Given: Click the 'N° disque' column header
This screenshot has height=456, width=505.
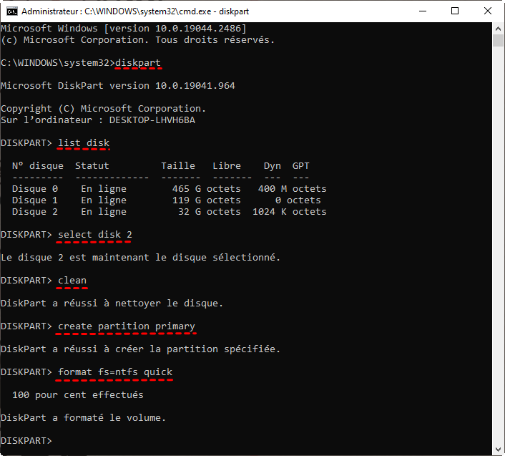Looking at the screenshot, I should [38, 165].
